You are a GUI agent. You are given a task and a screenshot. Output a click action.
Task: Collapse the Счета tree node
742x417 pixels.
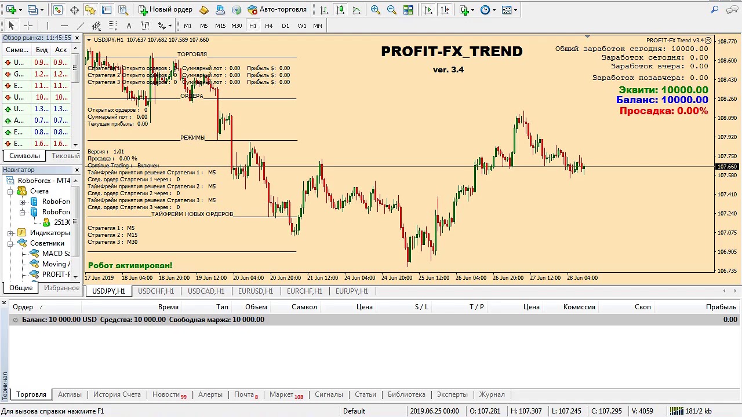click(x=10, y=191)
